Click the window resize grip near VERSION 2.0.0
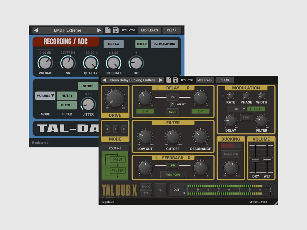The height and width of the screenshot is (230, 307). (276, 203)
